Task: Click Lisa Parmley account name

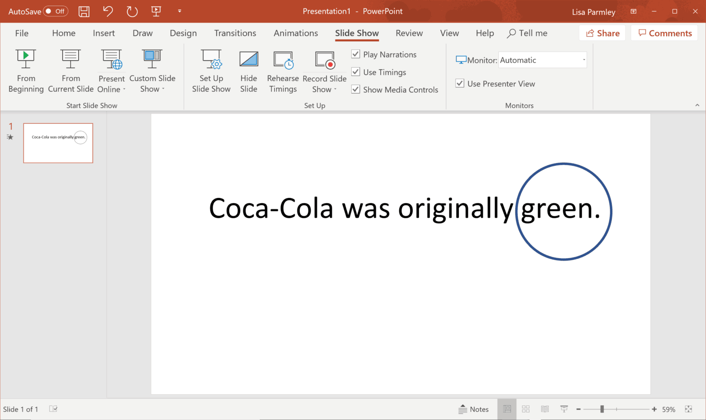Action: point(594,12)
